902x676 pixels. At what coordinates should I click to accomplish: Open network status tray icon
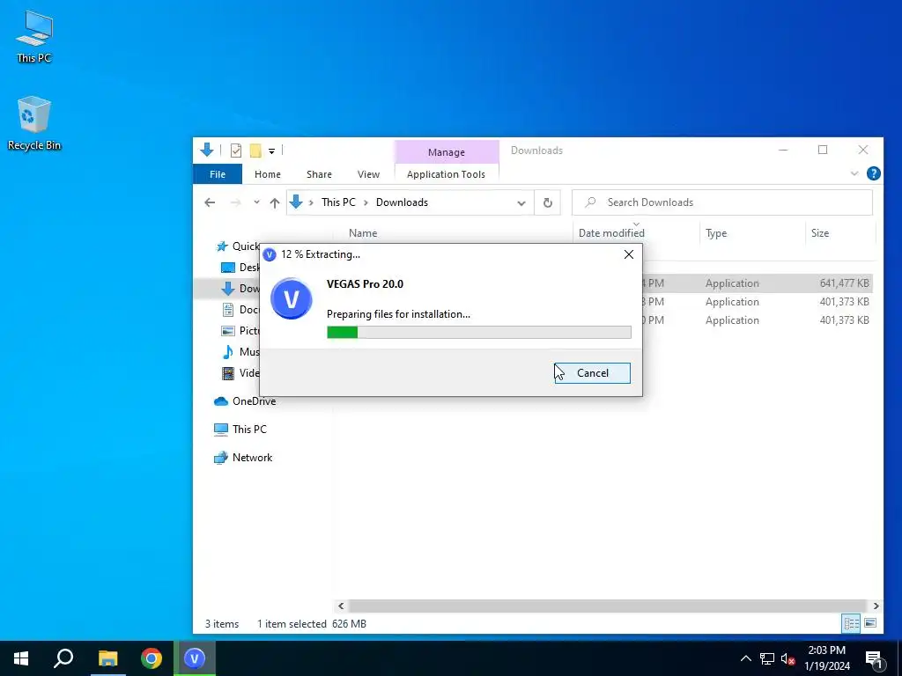767,658
